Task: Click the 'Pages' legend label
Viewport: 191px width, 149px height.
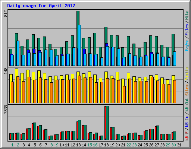Action: pyautogui.click(x=187, y=45)
